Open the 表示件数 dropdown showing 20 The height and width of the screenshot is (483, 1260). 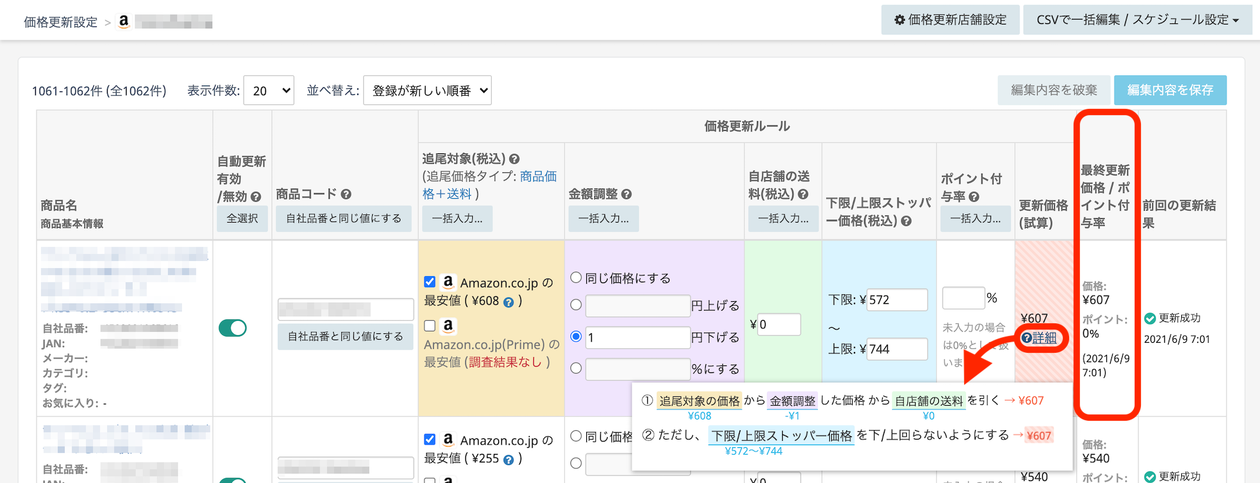269,91
